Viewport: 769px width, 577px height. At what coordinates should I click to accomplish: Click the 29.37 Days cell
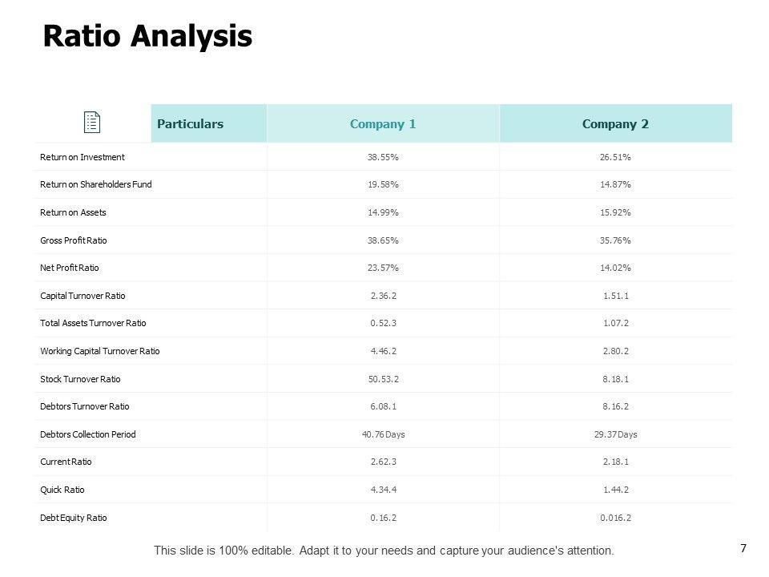[x=615, y=434]
